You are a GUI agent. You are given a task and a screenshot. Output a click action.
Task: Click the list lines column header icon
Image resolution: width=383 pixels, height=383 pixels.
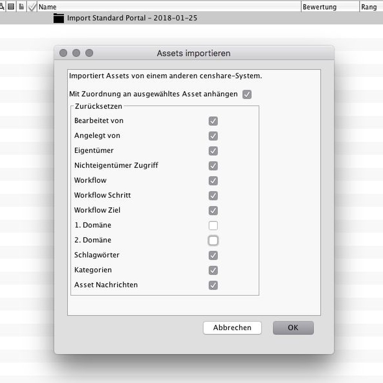tap(11, 6)
